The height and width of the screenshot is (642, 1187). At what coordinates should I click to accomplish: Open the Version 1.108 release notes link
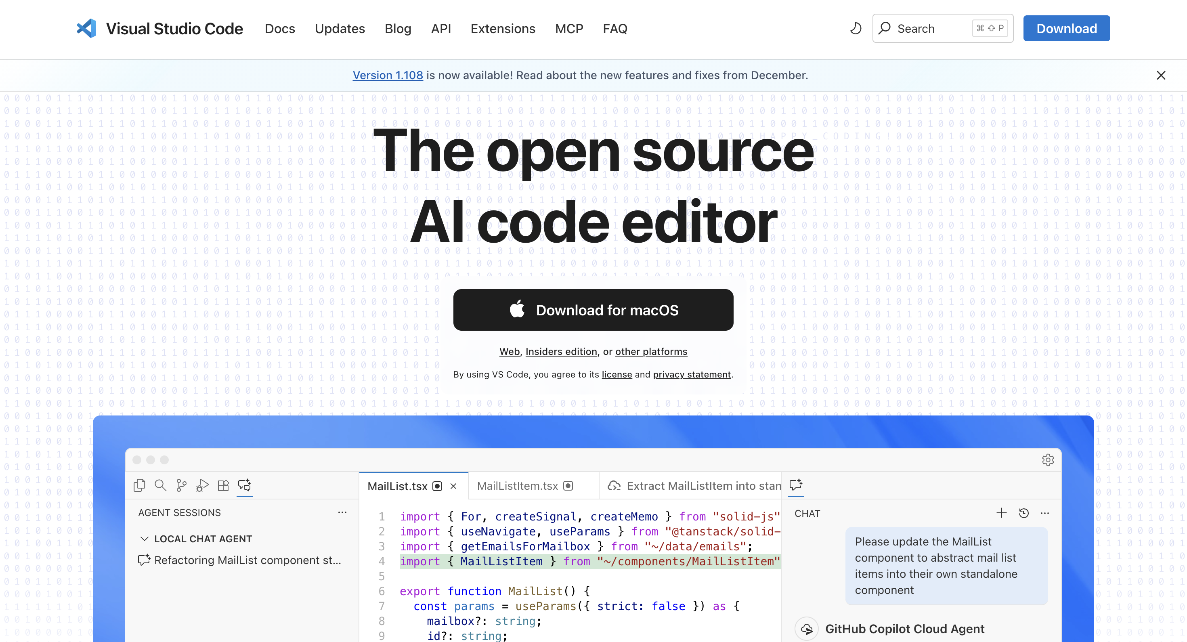pyautogui.click(x=388, y=75)
